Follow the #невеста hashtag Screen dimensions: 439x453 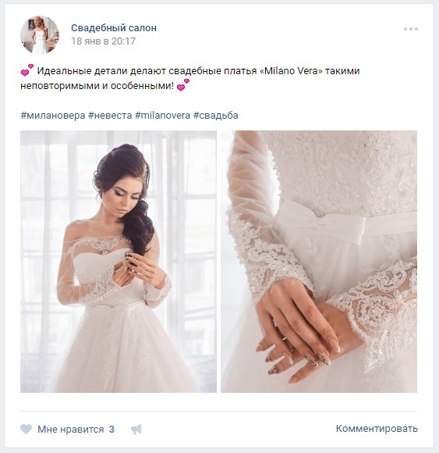tap(110, 116)
